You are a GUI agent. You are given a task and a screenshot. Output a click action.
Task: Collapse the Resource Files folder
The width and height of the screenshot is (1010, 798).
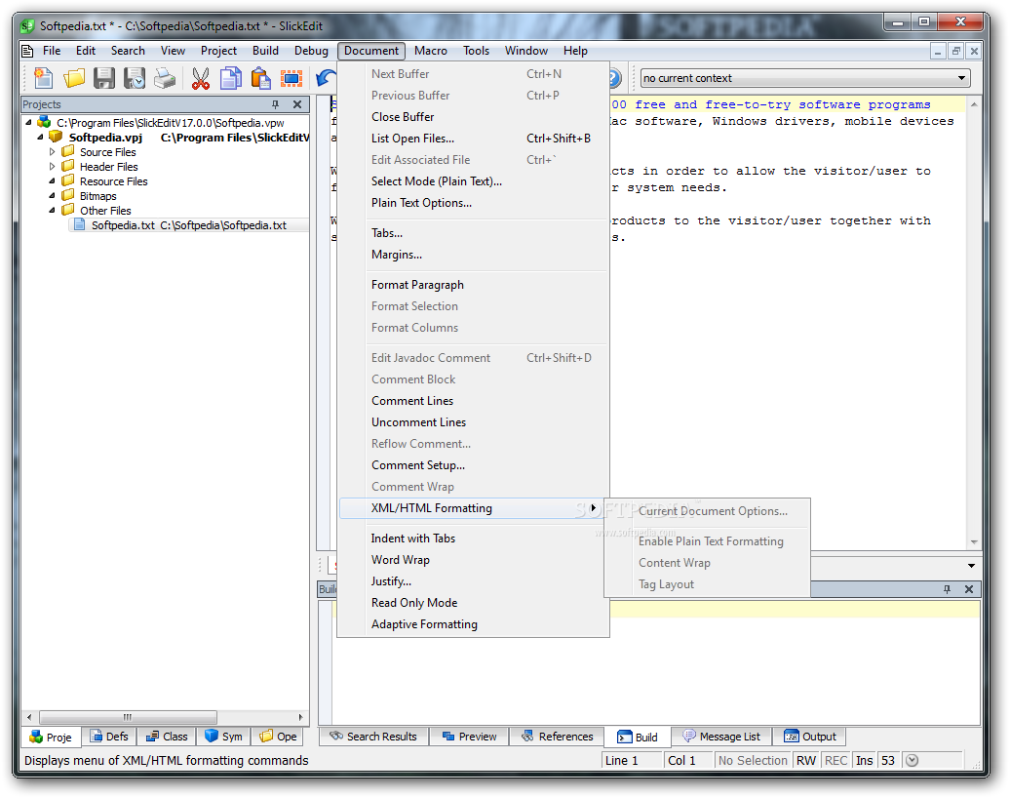click(53, 181)
